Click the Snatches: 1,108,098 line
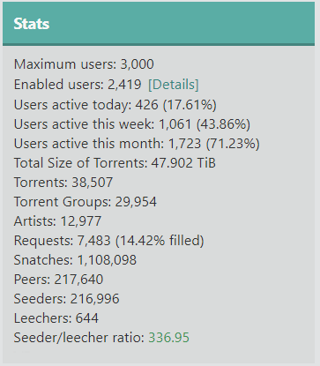 (x=75, y=260)
